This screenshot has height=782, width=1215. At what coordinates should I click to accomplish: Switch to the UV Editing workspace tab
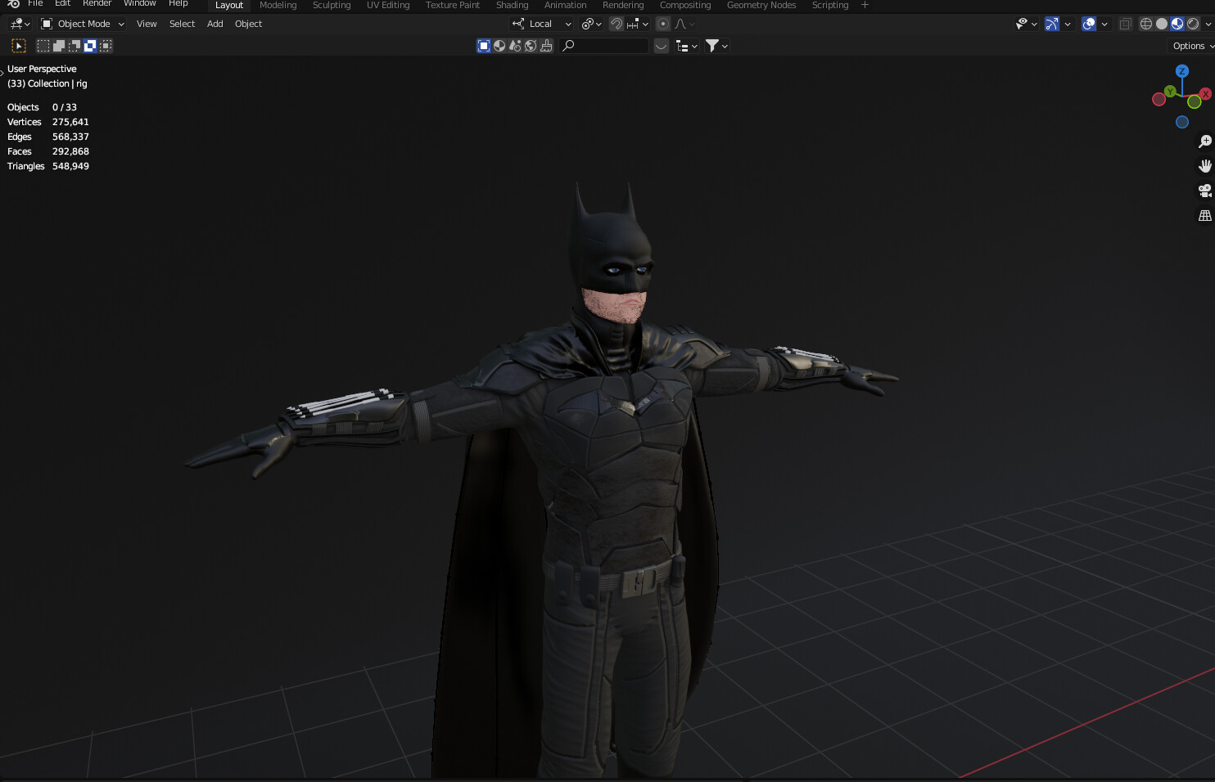click(x=387, y=5)
